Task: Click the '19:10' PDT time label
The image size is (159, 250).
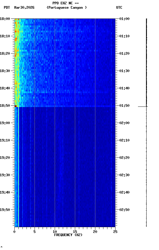Action: [5, 140]
